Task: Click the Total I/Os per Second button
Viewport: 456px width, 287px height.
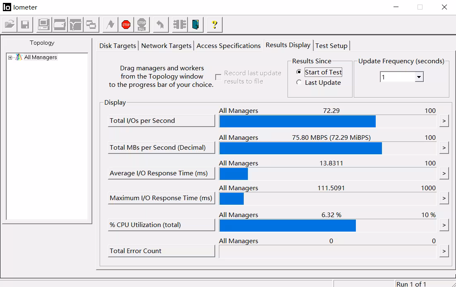Action: click(x=161, y=121)
